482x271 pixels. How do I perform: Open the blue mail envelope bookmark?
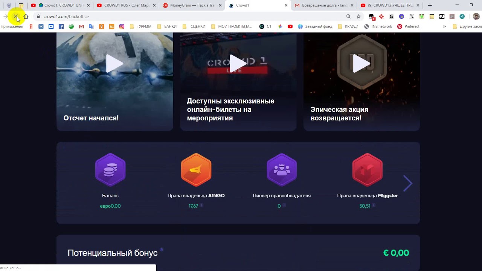tap(51, 26)
